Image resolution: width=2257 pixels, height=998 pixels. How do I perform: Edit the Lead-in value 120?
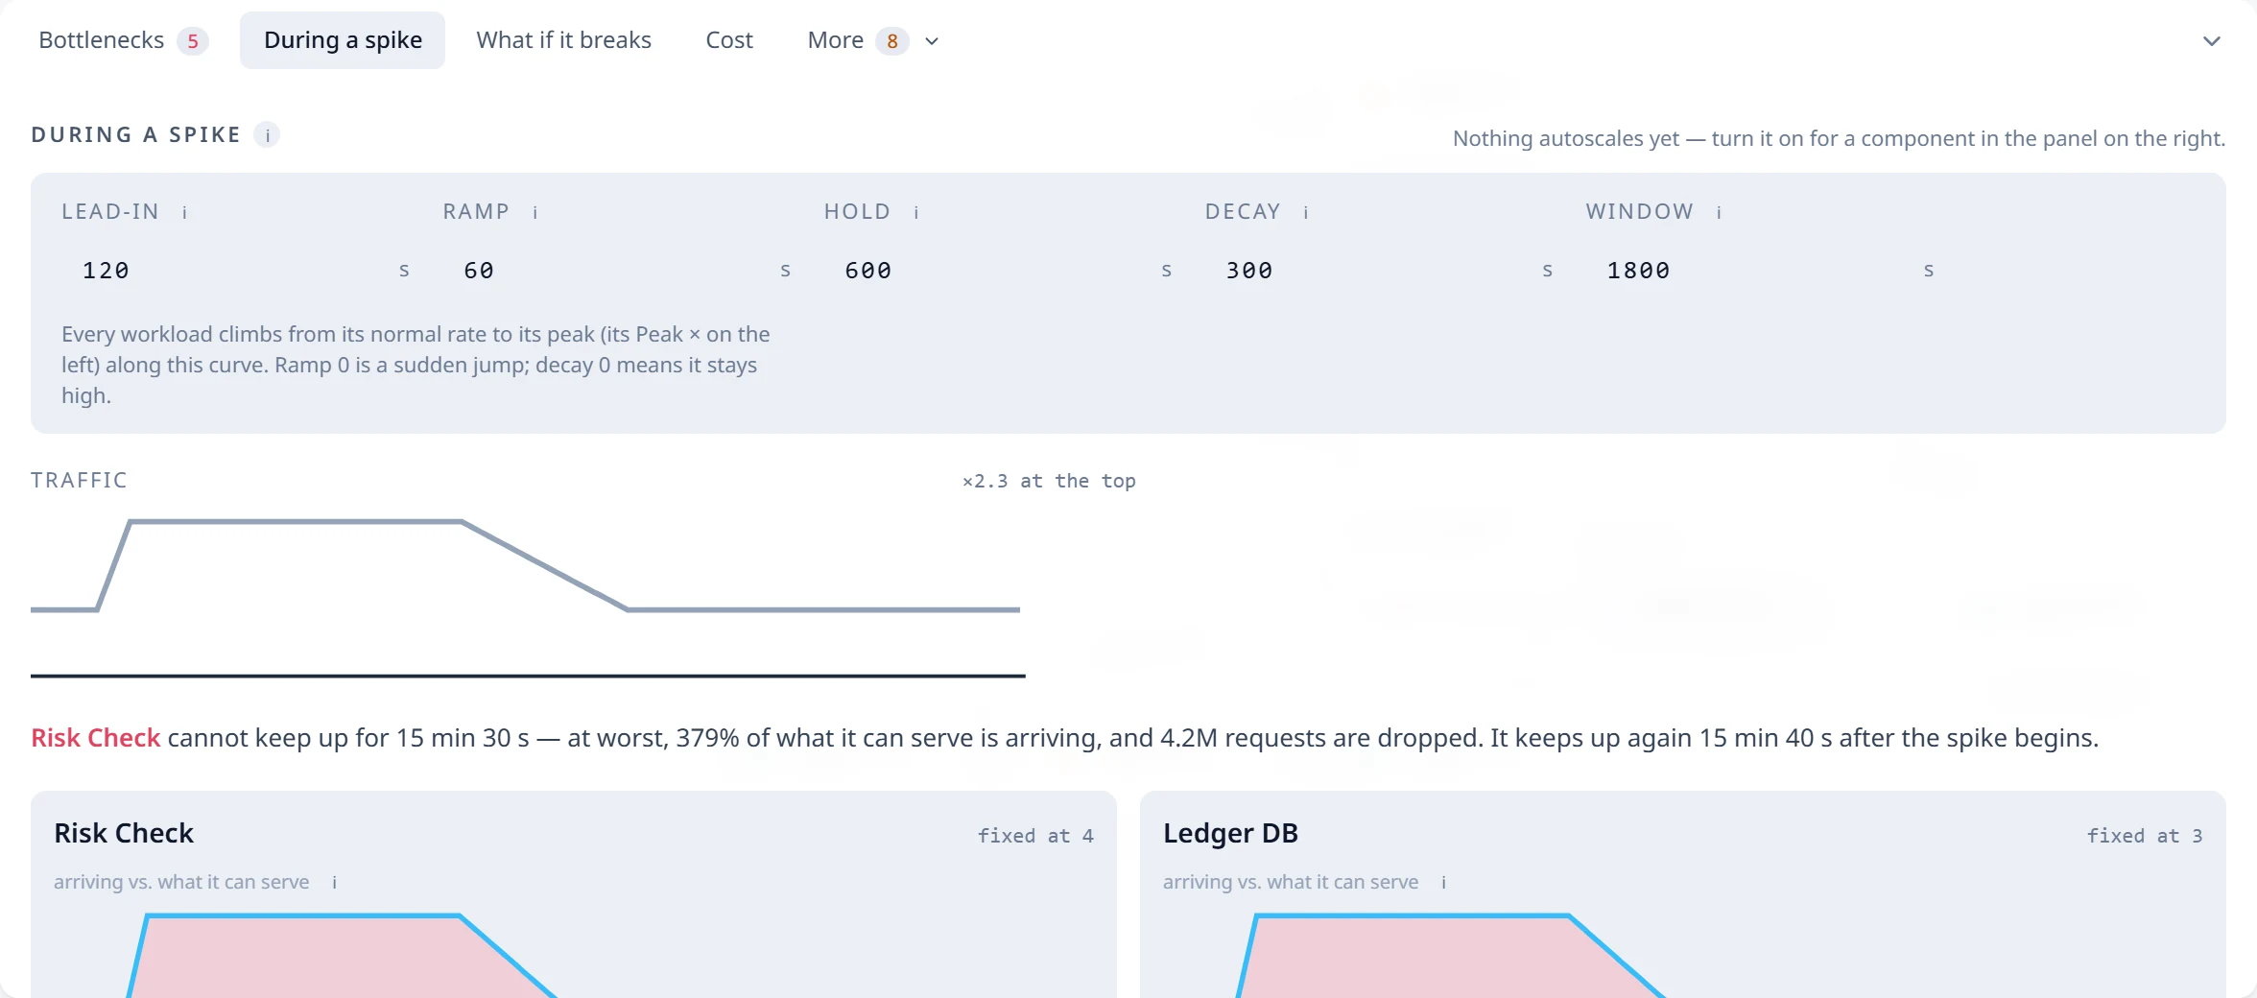(x=226, y=271)
